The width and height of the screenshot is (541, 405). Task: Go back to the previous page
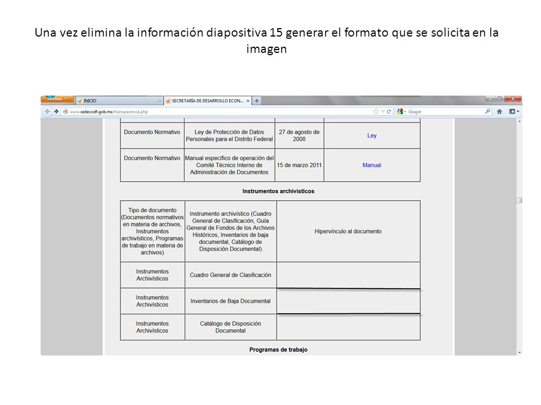pos(47,111)
